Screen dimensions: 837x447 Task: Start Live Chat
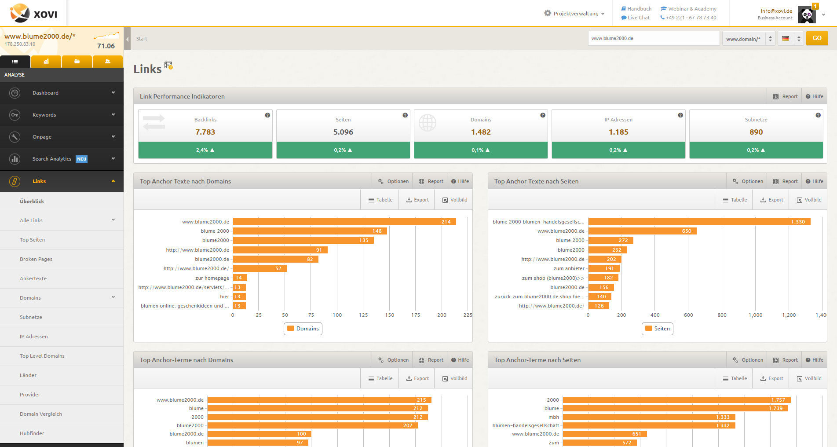point(635,18)
